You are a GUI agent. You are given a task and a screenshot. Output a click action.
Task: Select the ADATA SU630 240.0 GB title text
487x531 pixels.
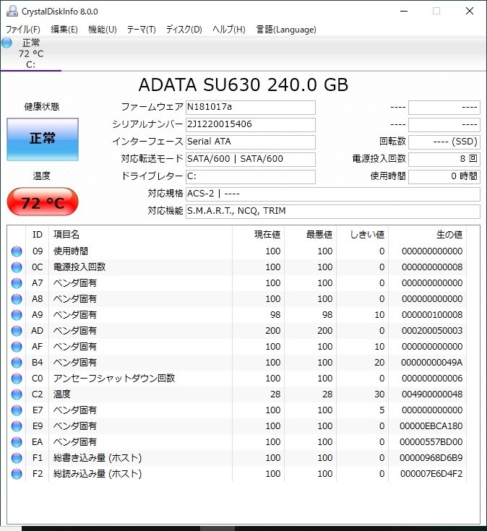point(243,85)
